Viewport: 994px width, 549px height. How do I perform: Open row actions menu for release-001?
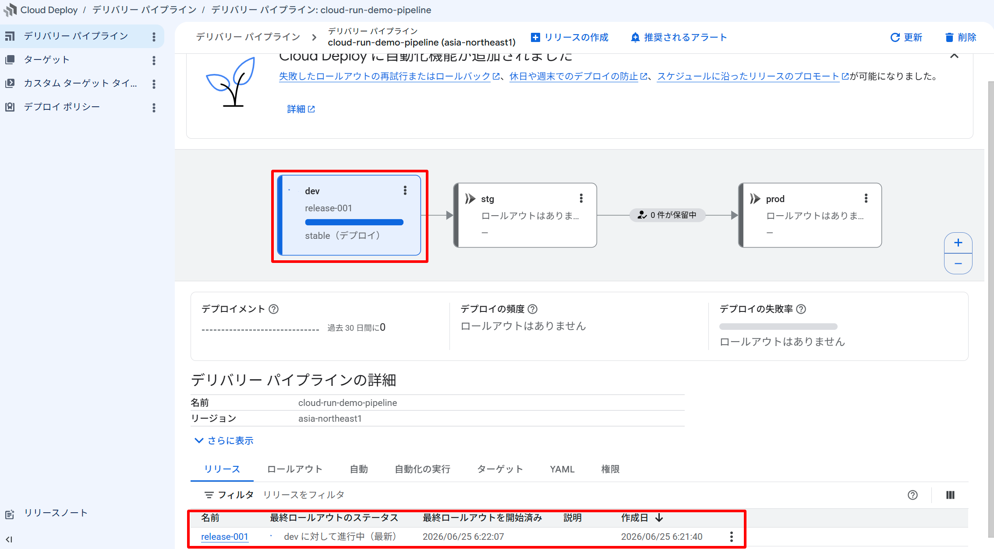click(x=731, y=536)
